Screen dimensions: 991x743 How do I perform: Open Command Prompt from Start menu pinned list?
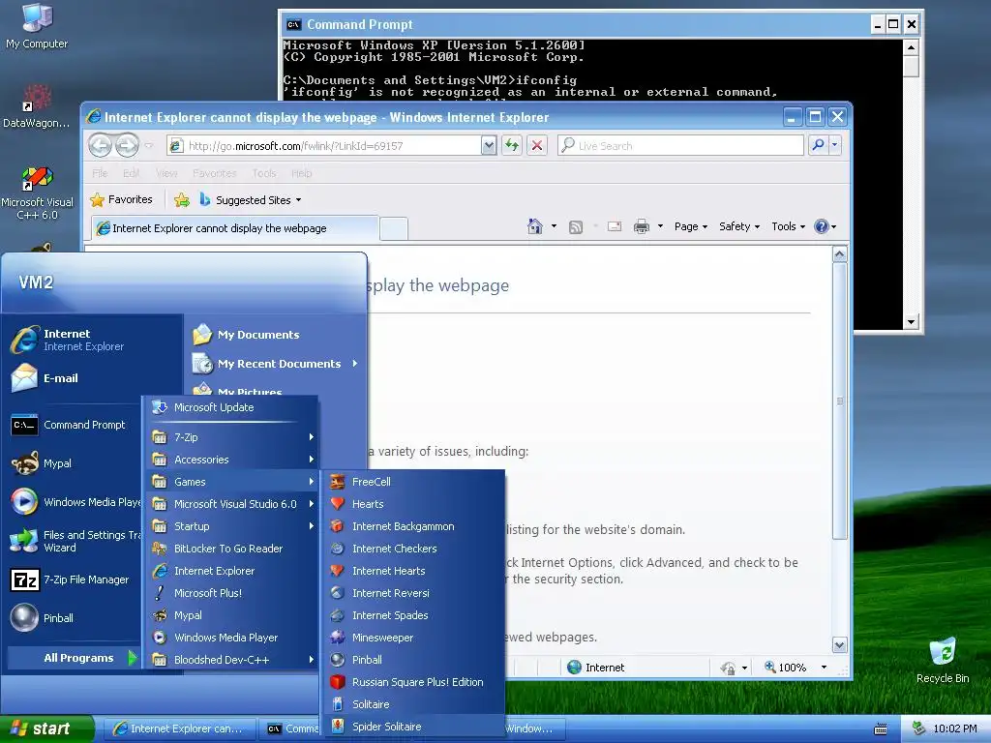pyautogui.click(x=75, y=425)
